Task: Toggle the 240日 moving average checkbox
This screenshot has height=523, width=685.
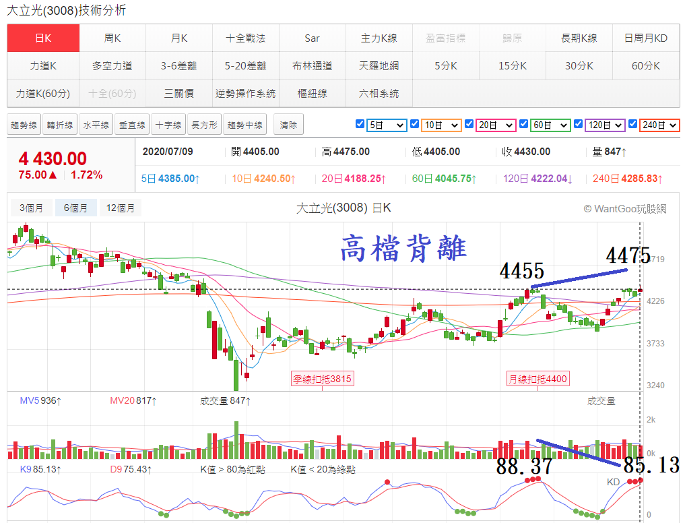Action: click(x=632, y=124)
